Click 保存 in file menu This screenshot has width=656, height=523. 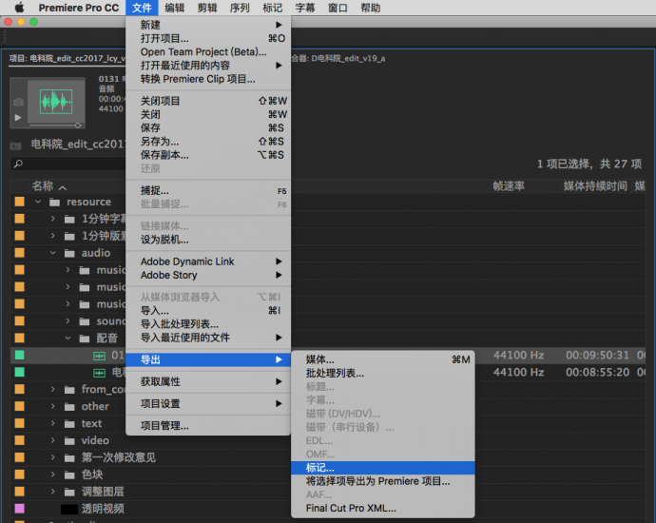click(x=208, y=127)
